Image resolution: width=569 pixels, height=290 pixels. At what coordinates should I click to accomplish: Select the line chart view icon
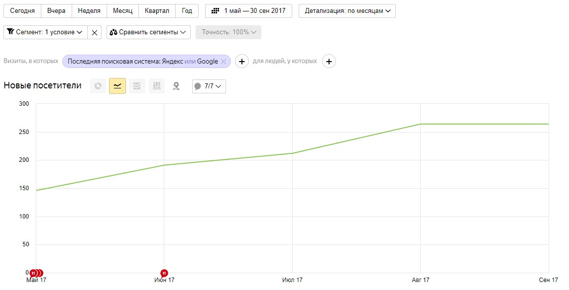point(117,86)
